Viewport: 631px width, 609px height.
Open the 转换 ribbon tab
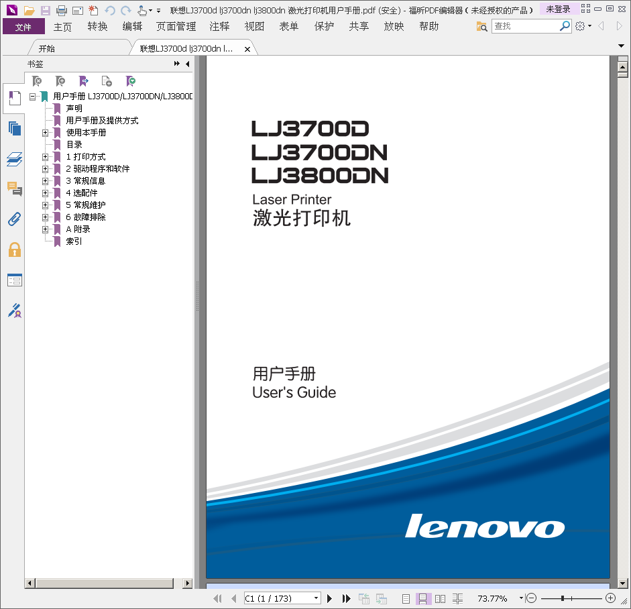[x=97, y=27]
